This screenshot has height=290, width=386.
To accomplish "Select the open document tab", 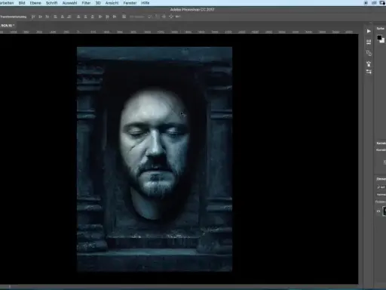I will click(x=8, y=26).
